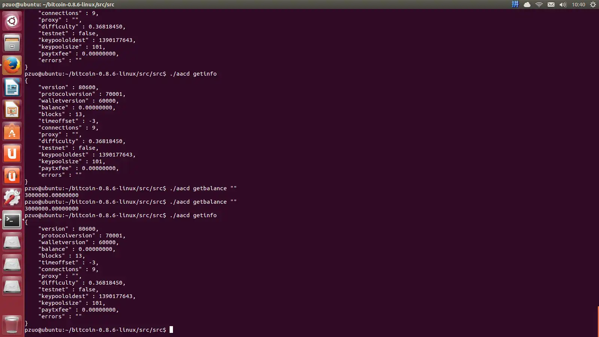This screenshot has width=599, height=337.
Task: Click '"protocolversion" : 70001,' in the last getinfo output
Action: pyautogui.click(x=82, y=236)
